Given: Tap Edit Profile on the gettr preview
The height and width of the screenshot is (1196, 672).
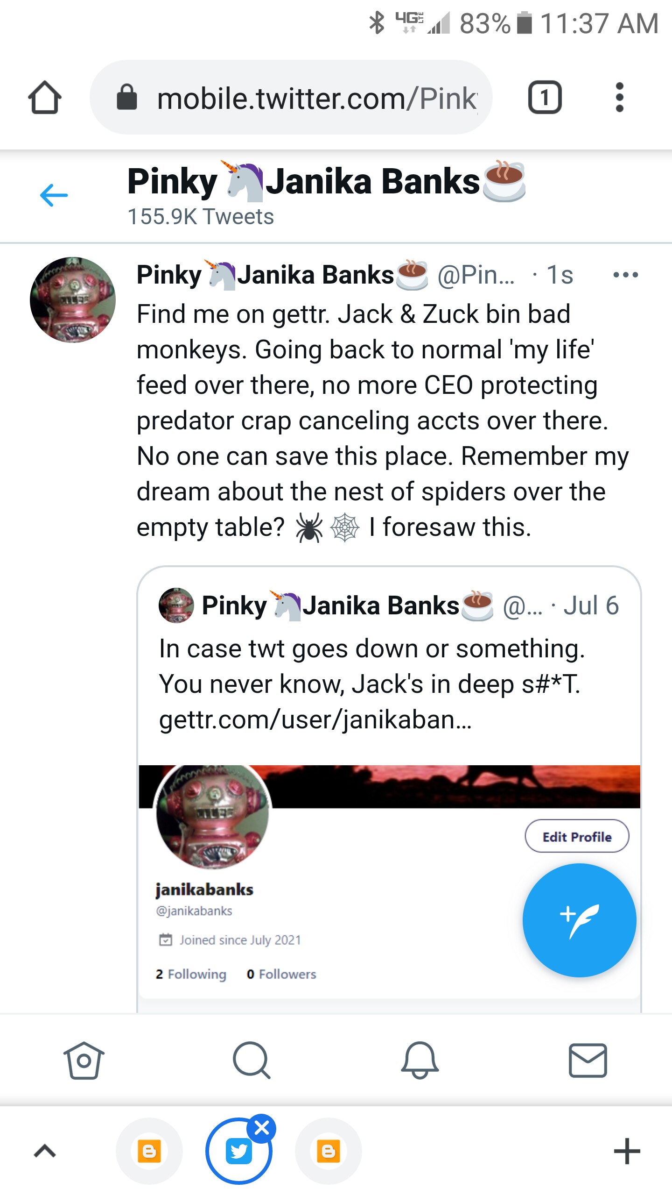Looking at the screenshot, I should pos(577,836).
